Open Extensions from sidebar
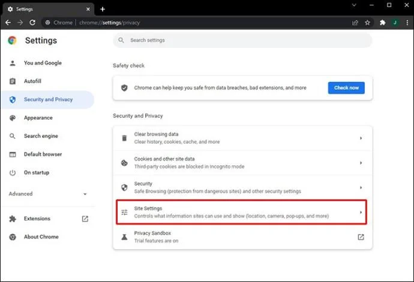Image resolution: width=414 pixels, height=282 pixels. click(x=47, y=219)
